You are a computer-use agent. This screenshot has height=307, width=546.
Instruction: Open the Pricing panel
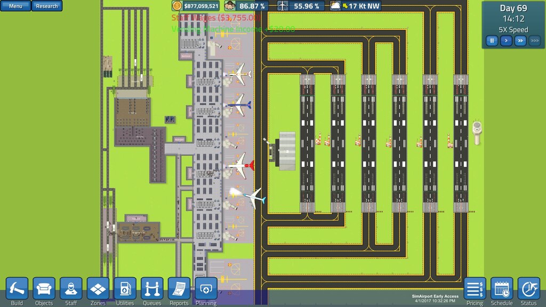475,288
